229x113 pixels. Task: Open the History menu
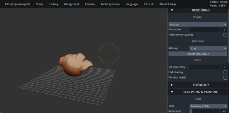pyautogui.click(x=54, y=4)
